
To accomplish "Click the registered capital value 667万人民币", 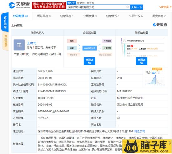I will pyautogui.click(x=45, y=71).
